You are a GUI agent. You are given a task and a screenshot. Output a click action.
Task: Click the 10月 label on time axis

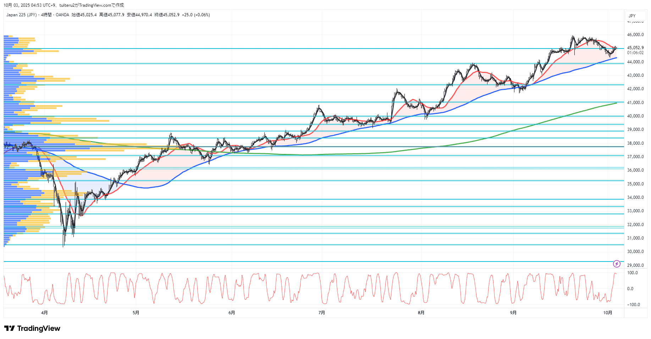608,312
